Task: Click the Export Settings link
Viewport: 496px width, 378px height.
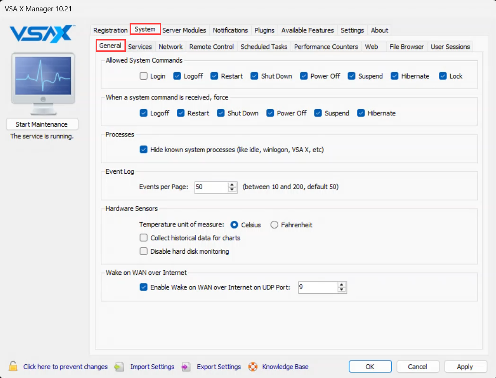Action: point(219,367)
